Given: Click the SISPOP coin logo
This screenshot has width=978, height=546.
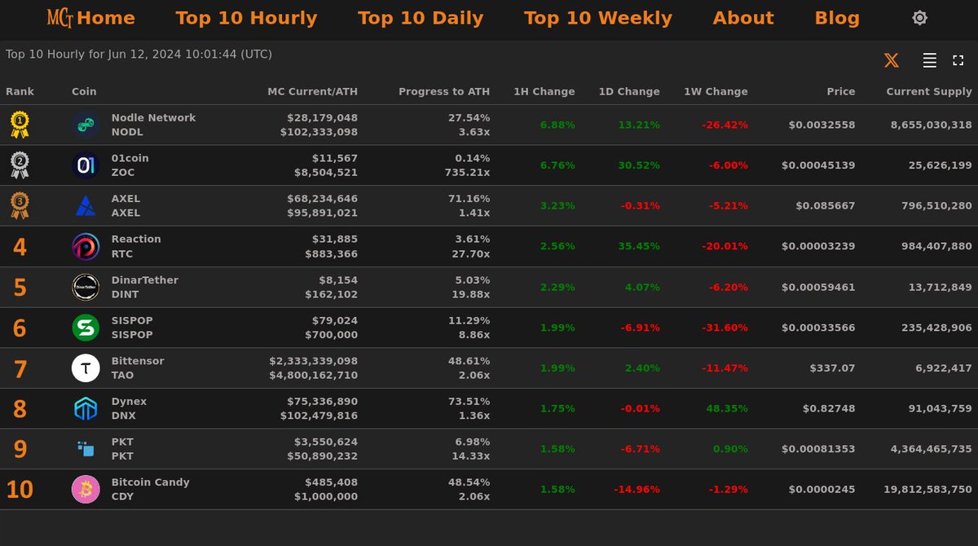Looking at the screenshot, I should pos(86,328).
